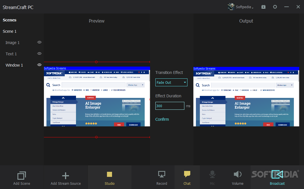Click the Scenes panel heading

pyautogui.click(x=10, y=20)
